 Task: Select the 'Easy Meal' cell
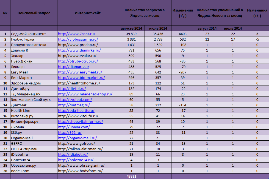pos(34,72)
